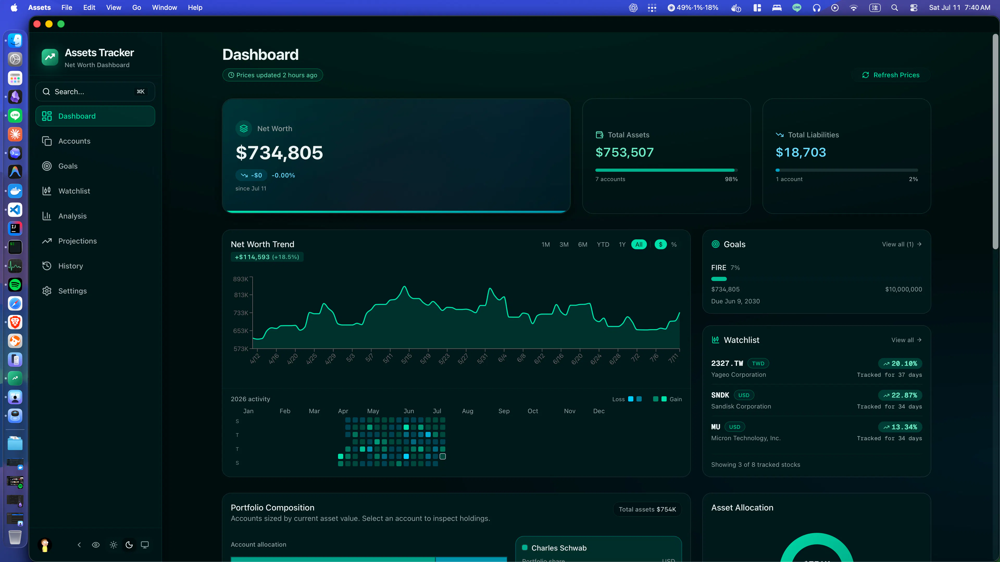Click the 22.87% gain badge for SNDK
1000x562 pixels.
point(900,395)
